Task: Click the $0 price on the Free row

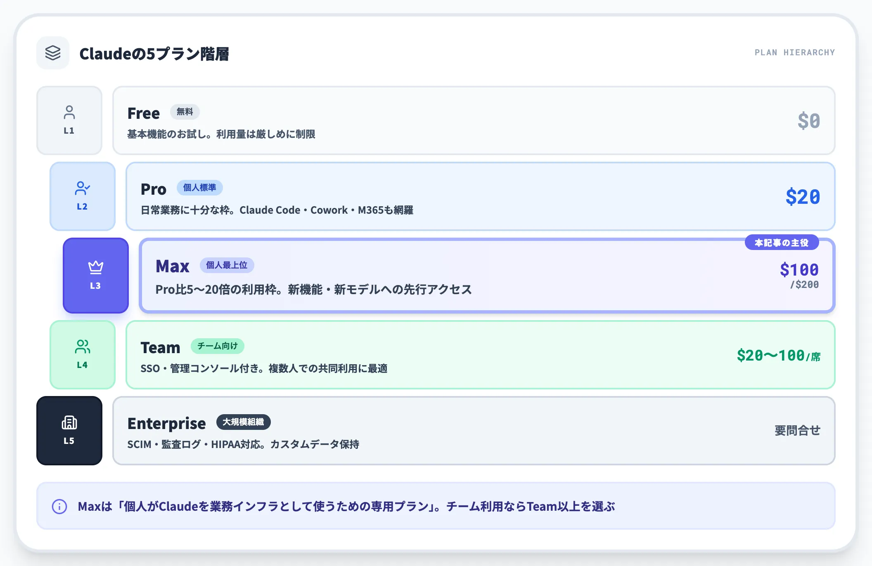Action: pos(809,121)
